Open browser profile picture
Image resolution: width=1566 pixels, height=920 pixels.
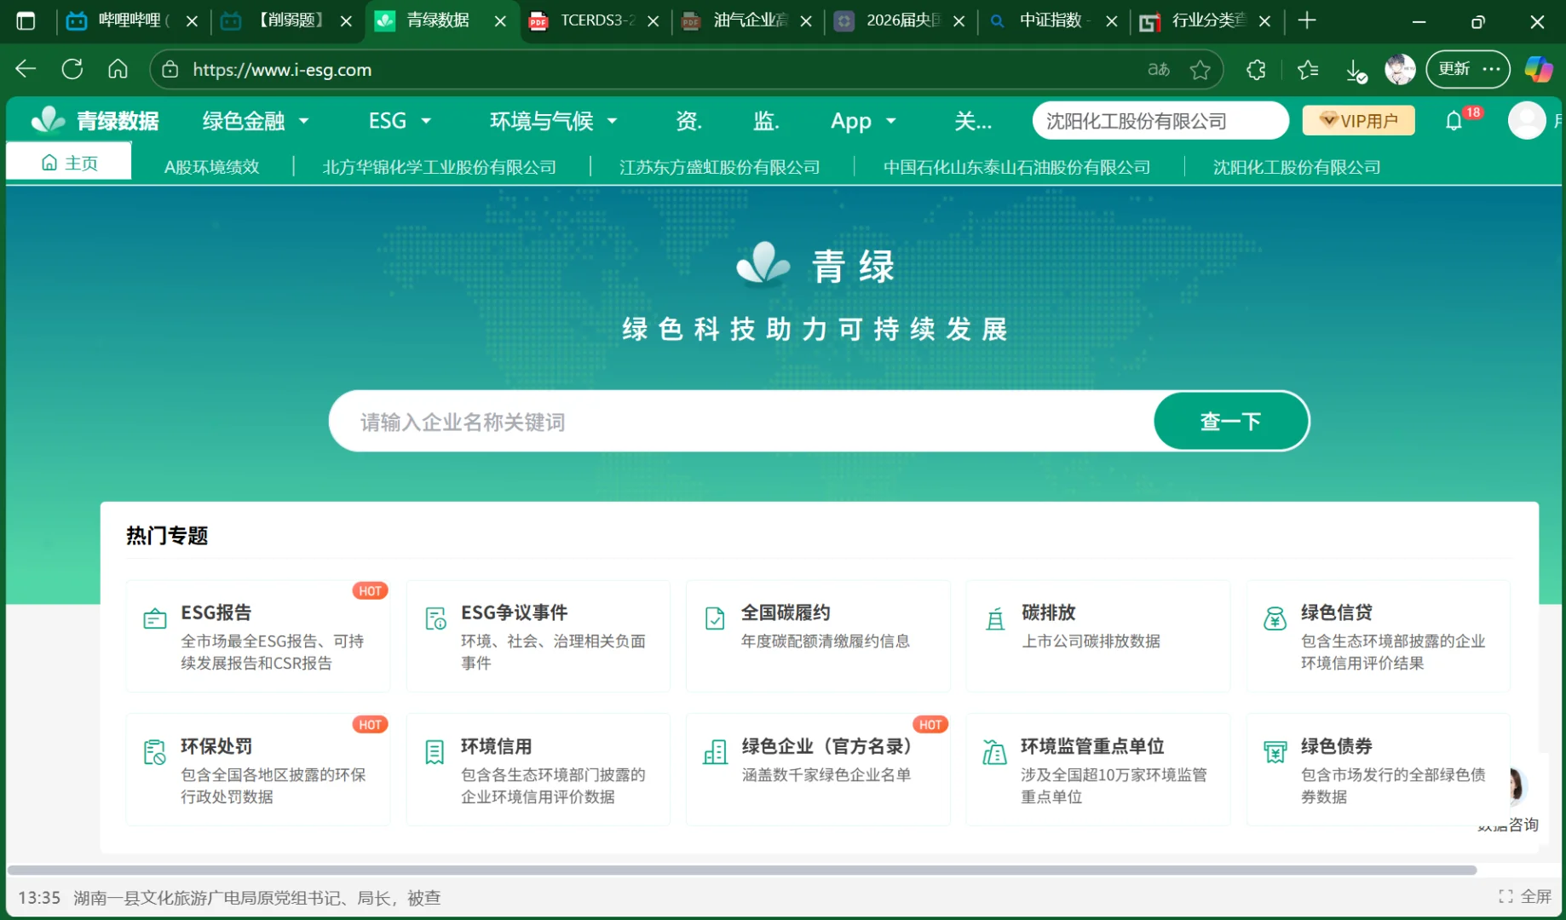click(x=1400, y=69)
